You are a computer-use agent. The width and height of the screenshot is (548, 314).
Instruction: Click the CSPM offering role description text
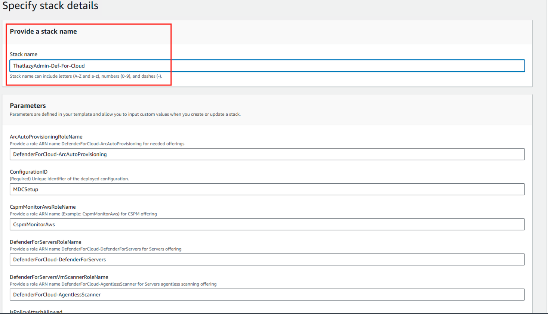click(83, 214)
